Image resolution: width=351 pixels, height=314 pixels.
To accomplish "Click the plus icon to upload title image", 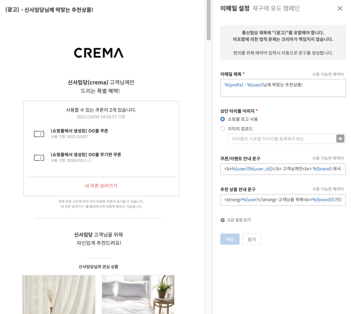I will [340, 139].
